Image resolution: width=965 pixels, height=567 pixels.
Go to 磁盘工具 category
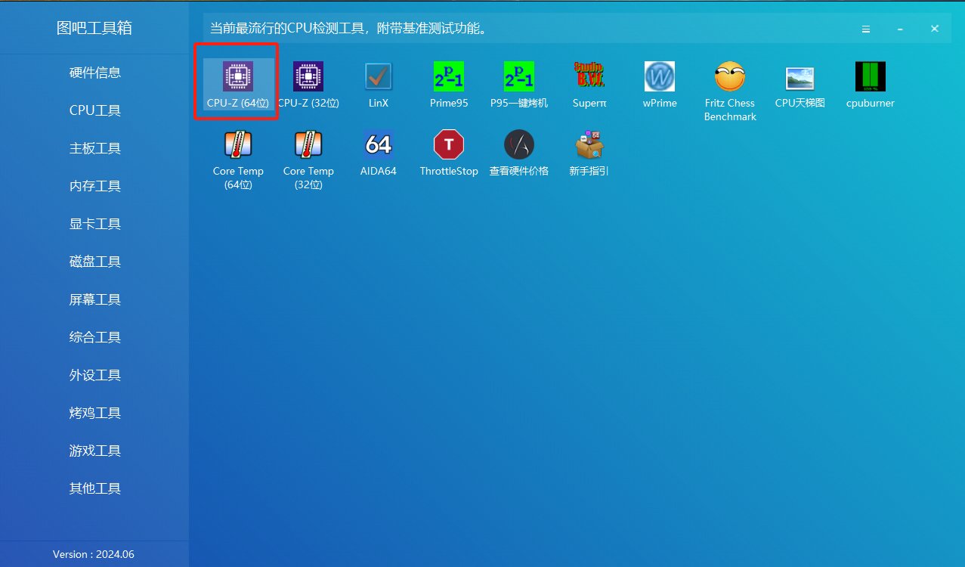point(95,262)
